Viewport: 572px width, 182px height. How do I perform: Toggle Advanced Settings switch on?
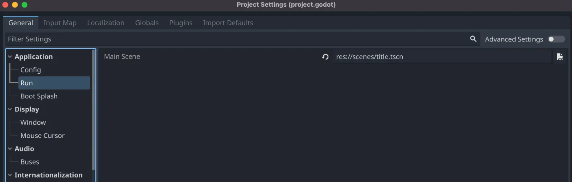click(556, 39)
